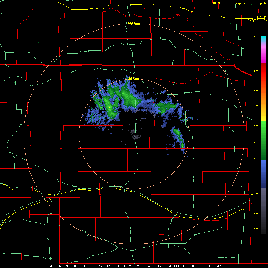Click the '[dBZ]' unit label
The image size is (268, 268).
point(253,21)
